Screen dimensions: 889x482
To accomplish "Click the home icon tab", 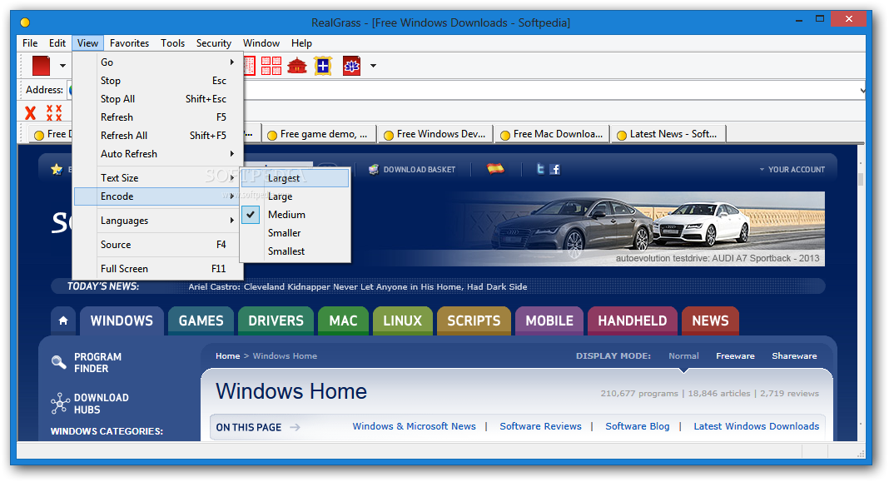I will point(63,321).
